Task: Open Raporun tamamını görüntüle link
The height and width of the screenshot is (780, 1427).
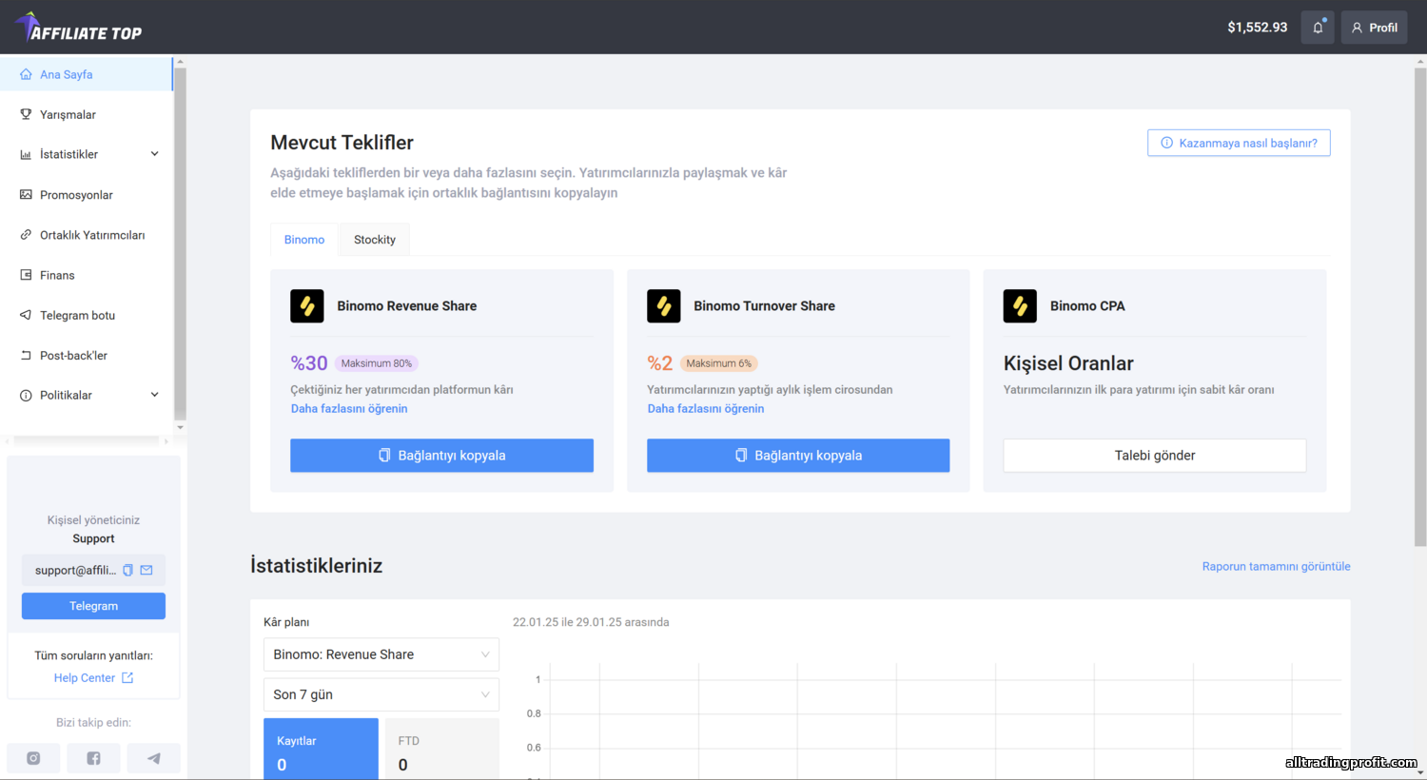Action: point(1276,566)
